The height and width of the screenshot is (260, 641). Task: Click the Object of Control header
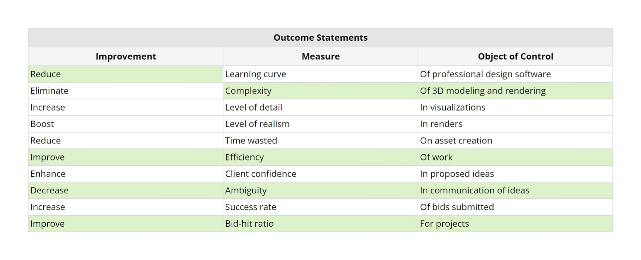[515, 57]
